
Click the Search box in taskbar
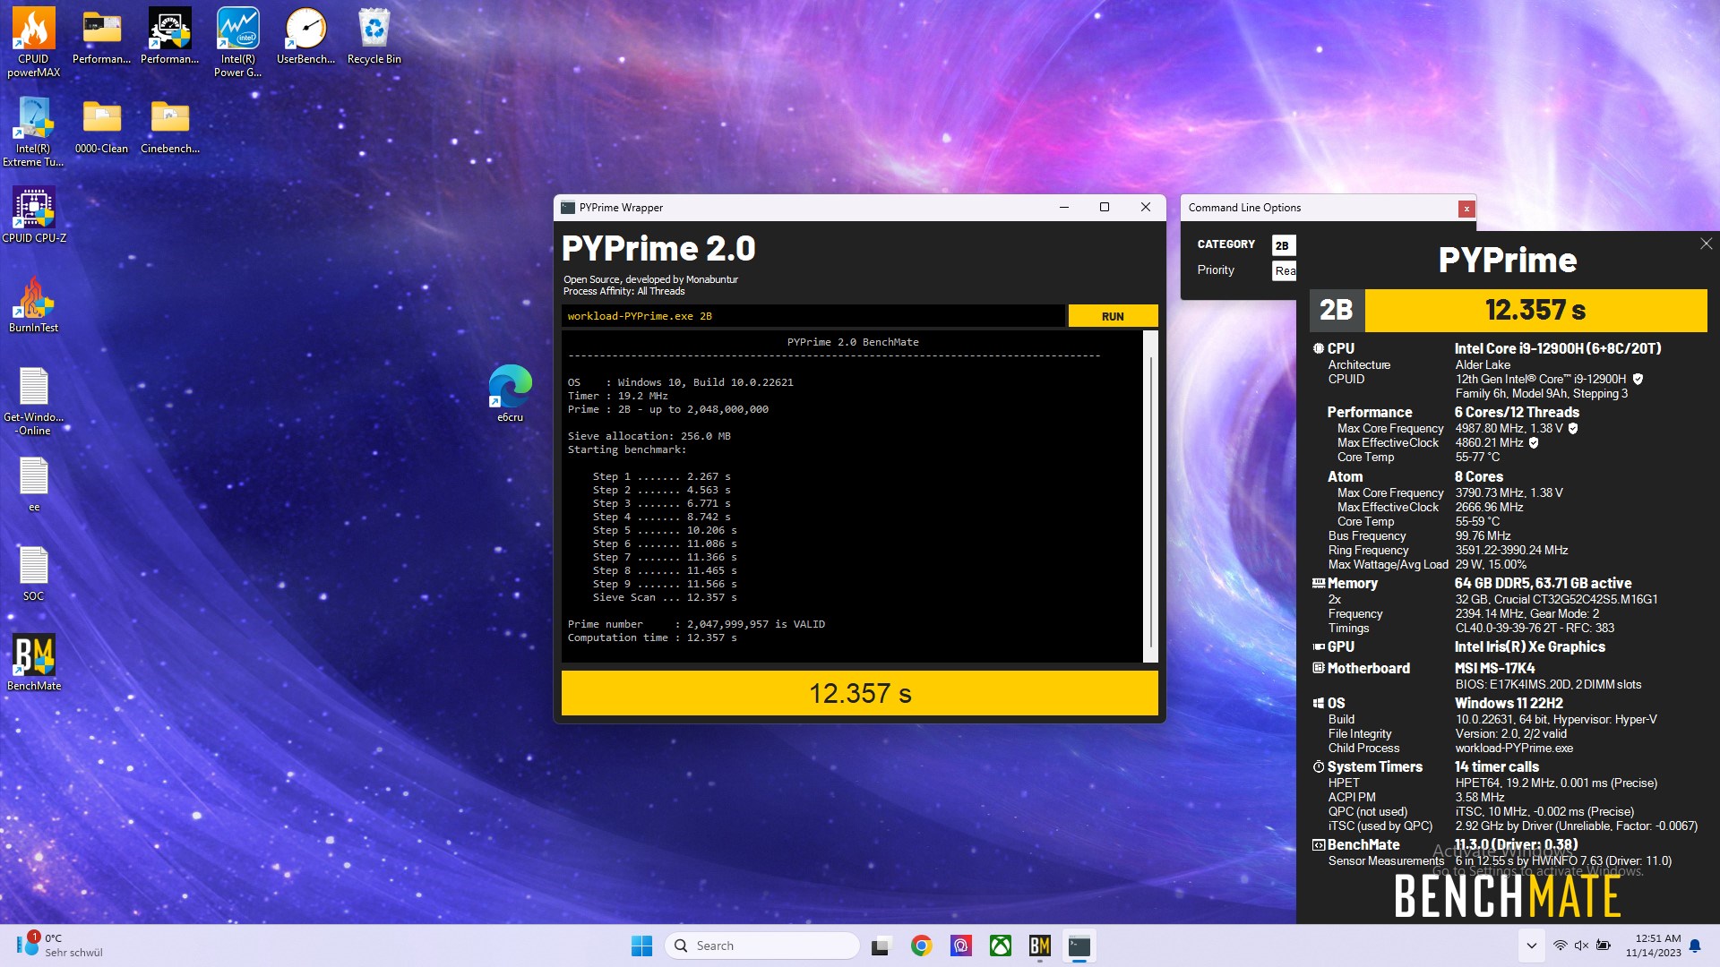pos(762,946)
